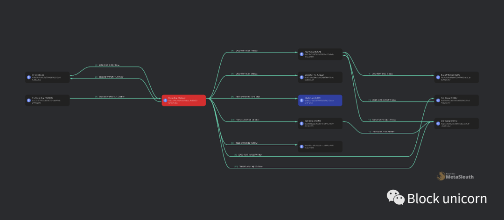Click the Ethereum icon in the red Deployer node
Viewport: 504px width, 220px height.
(166, 100)
